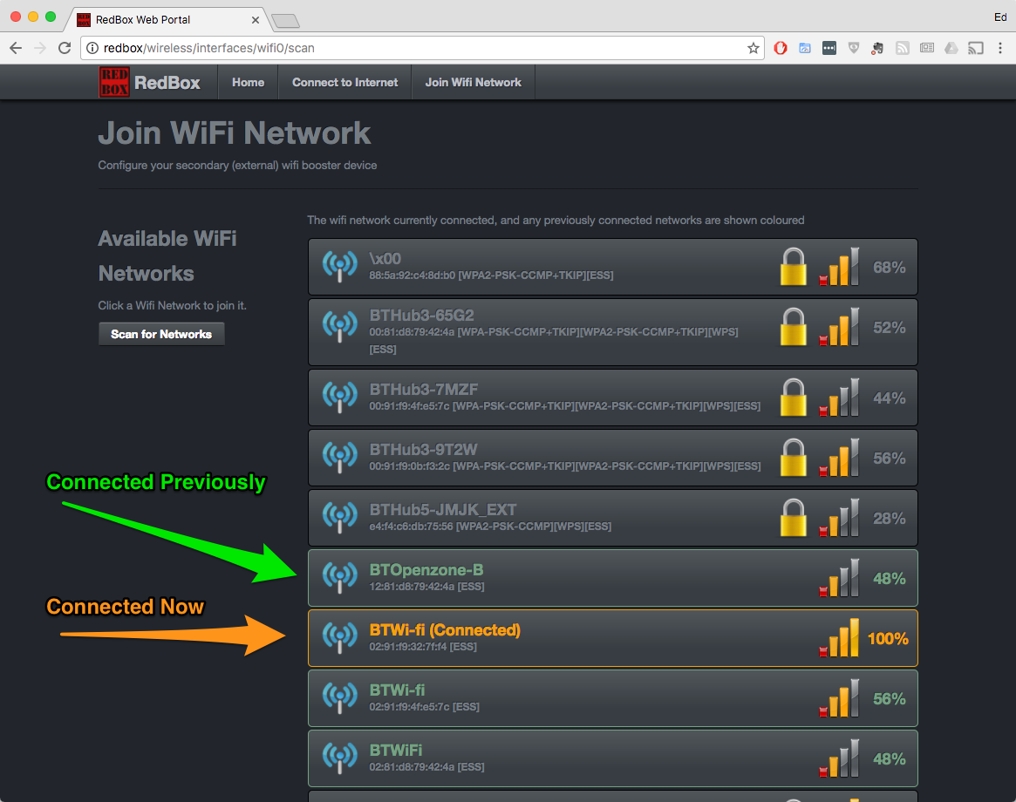This screenshot has width=1016, height=802.
Task: Click signal bars on BTWiFi 48% row
Action: coord(839,758)
